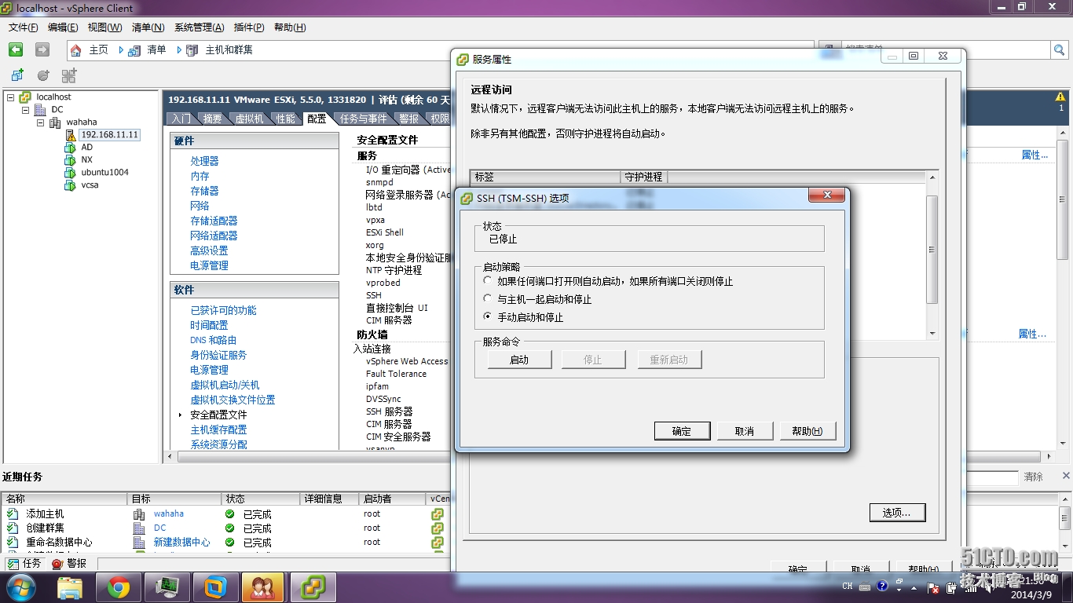Open upper Properties (属性...) link at right
The width and height of the screenshot is (1073, 603).
point(1035,155)
